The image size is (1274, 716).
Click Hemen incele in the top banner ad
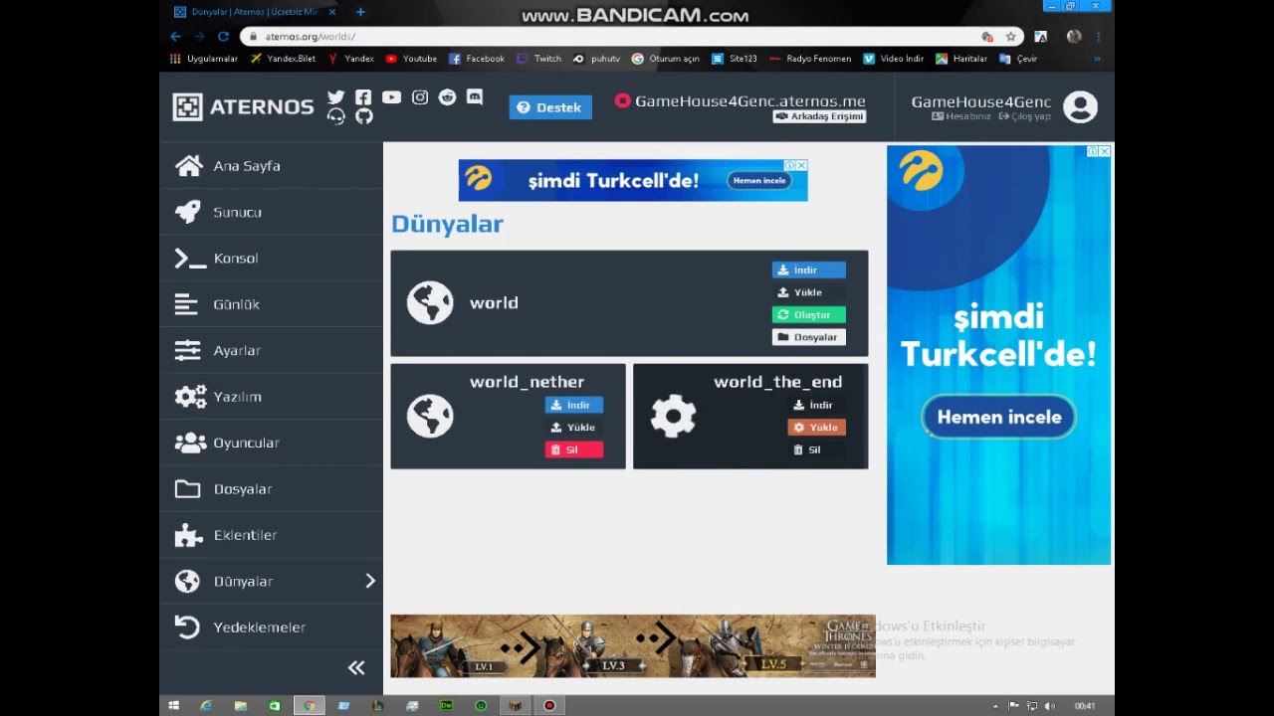point(760,180)
